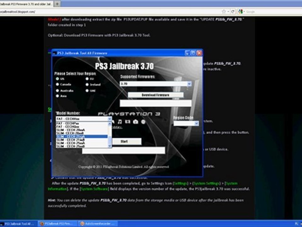The width and height of the screenshot is (302, 227).
Task: Choose SLIM - CECH-20xxA in model list
Action: (82, 130)
